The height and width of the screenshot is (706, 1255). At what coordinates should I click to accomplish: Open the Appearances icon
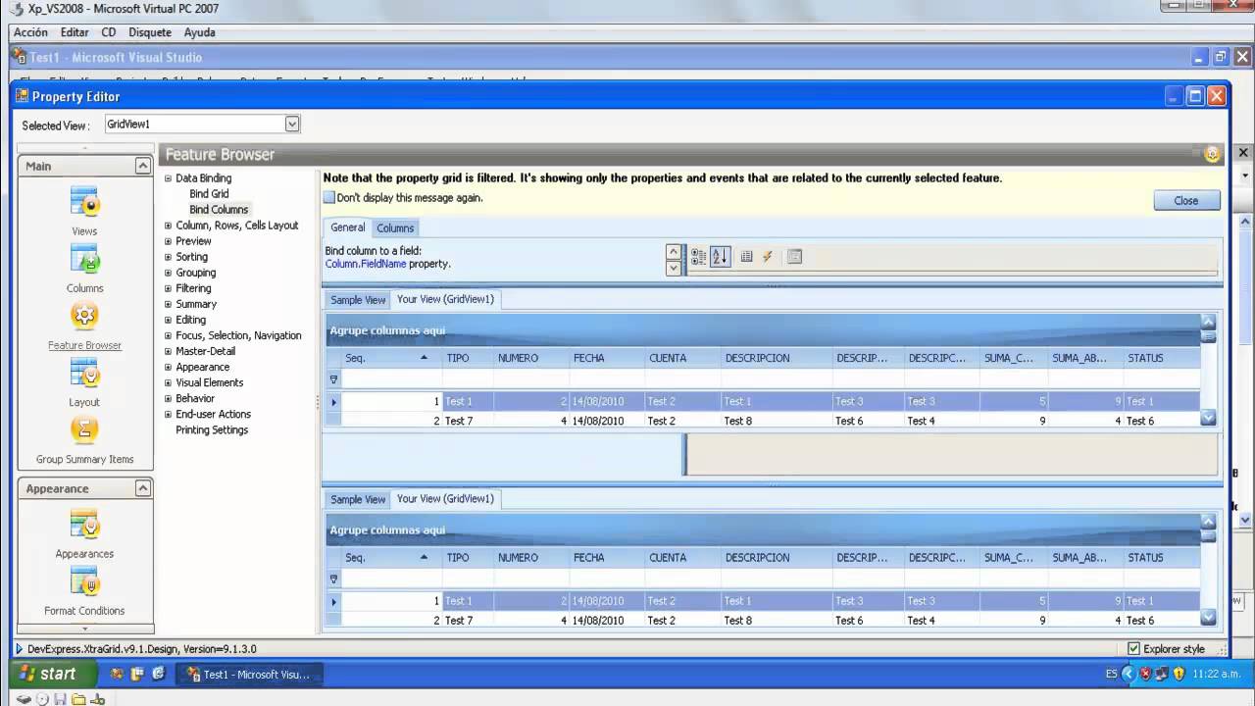84,525
